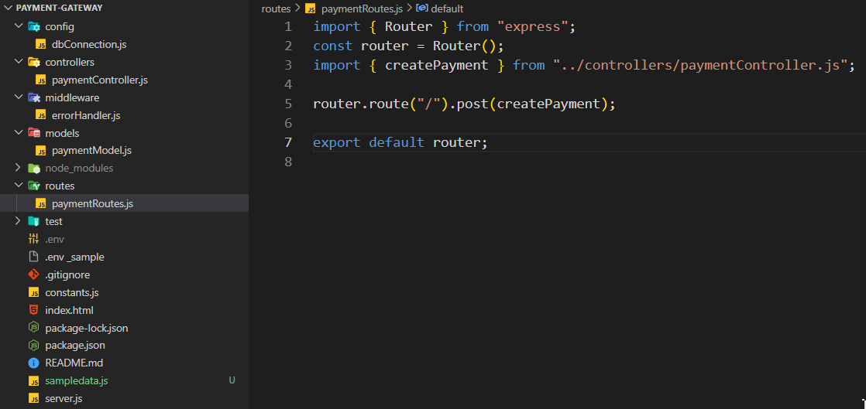Image resolution: width=866 pixels, height=409 pixels.
Task: Click line number 5 in the gutter
Action: (287, 104)
